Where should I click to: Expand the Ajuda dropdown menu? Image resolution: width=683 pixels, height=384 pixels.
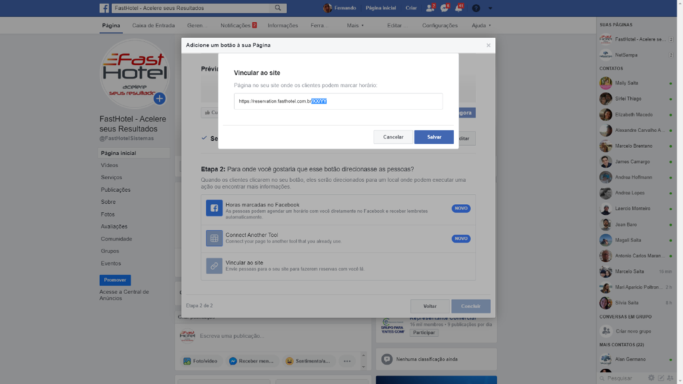(481, 25)
